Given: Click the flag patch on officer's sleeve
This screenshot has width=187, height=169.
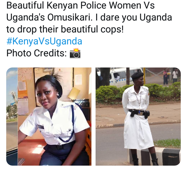Looking at the screenshot, I should (x=148, y=94).
